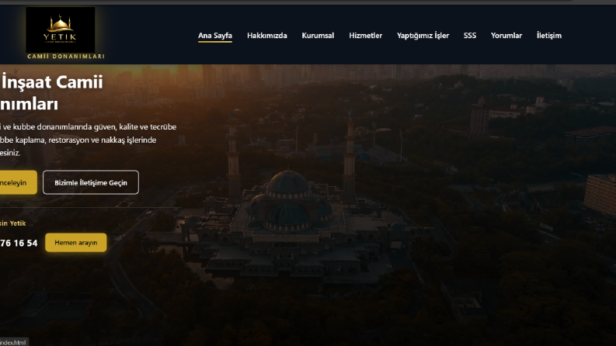Click the name text ending 'sin Yetik'

[12, 223]
